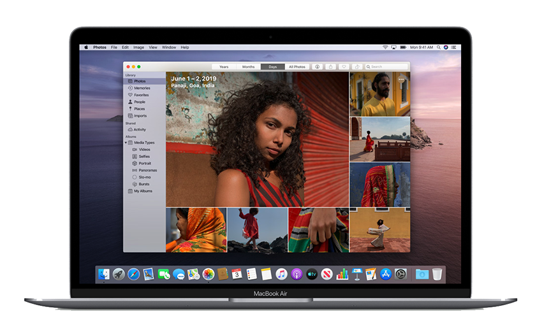This screenshot has width=542, height=330.
Task: Open the Apple menu
Action: [x=86, y=47]
